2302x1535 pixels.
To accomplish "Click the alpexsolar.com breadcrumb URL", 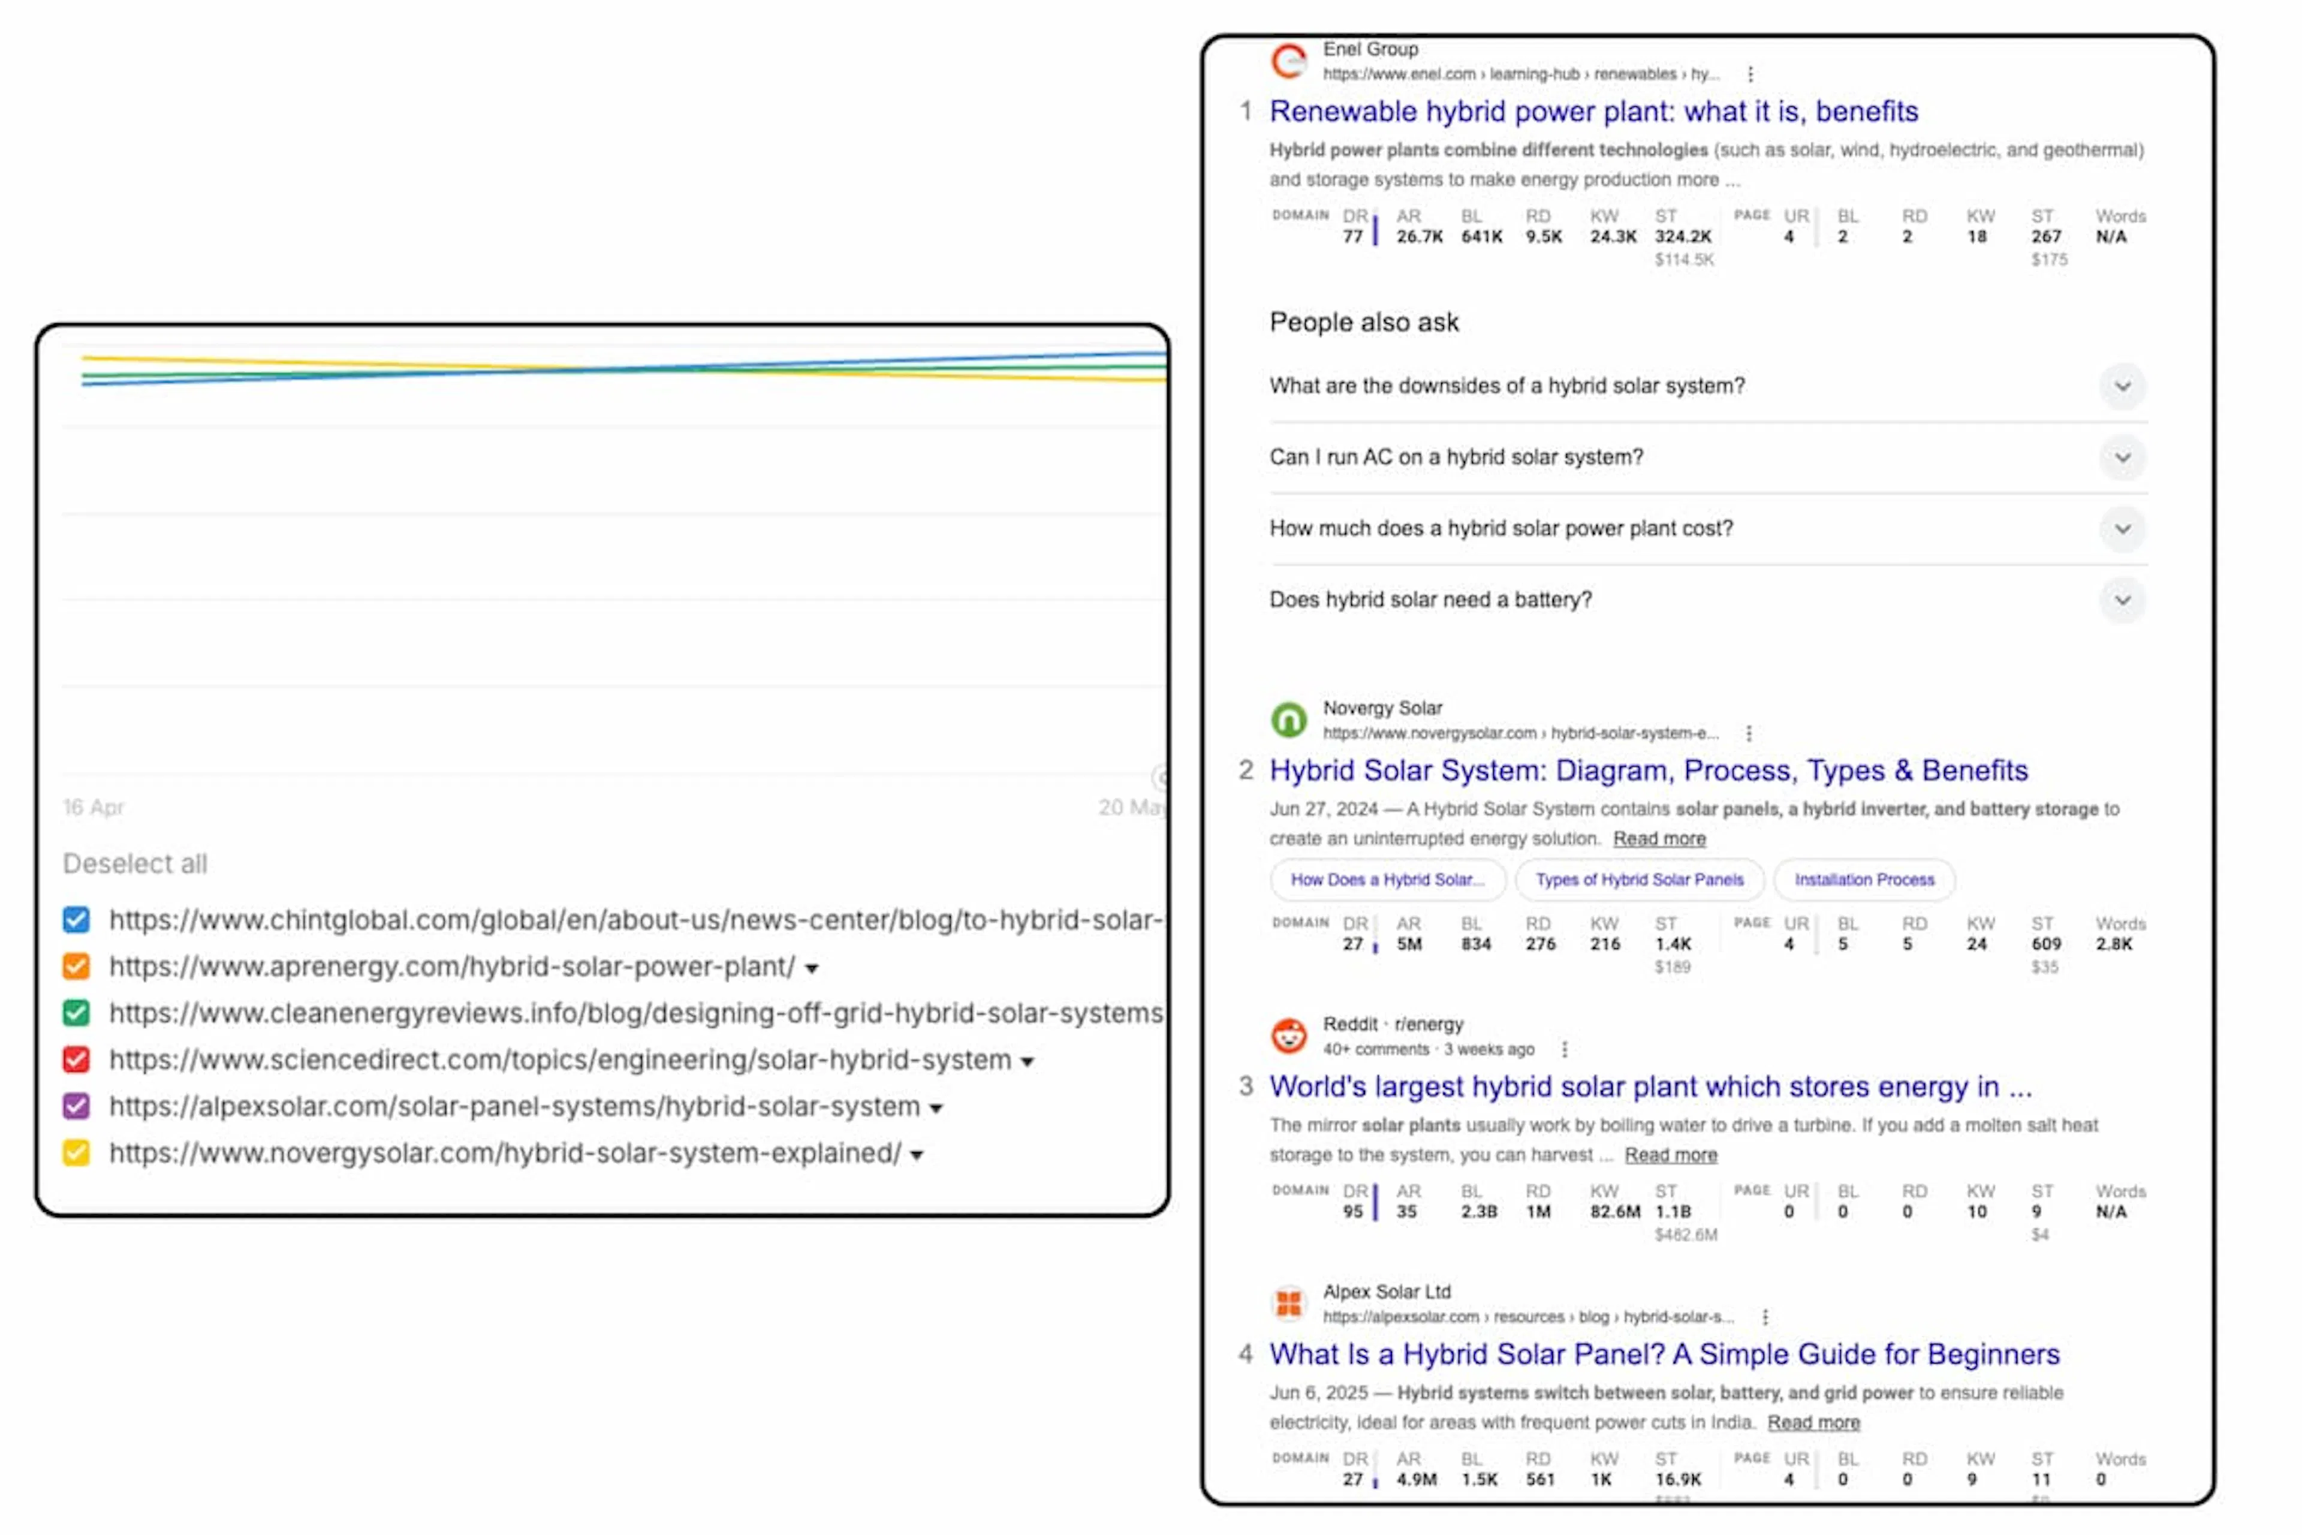I will coord(1529,1317).
